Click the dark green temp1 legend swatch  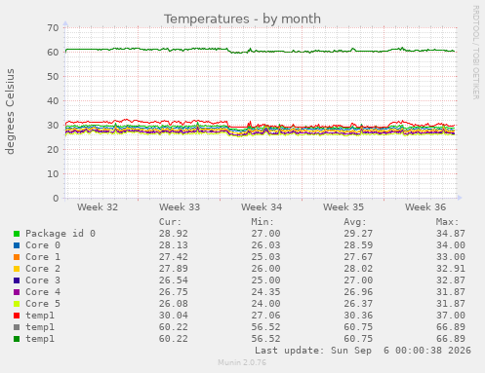pos(17,339)
